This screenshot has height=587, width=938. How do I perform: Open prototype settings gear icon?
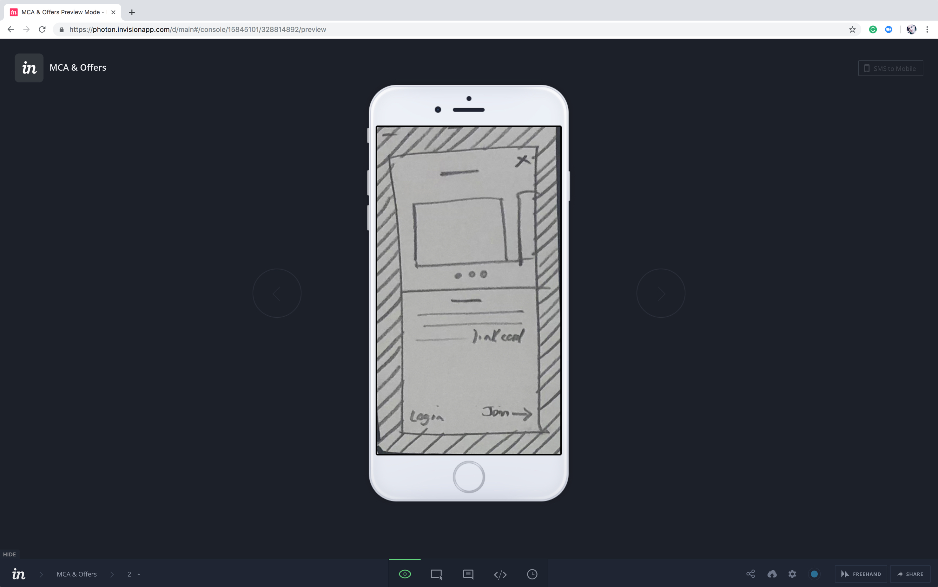[792, 574]
